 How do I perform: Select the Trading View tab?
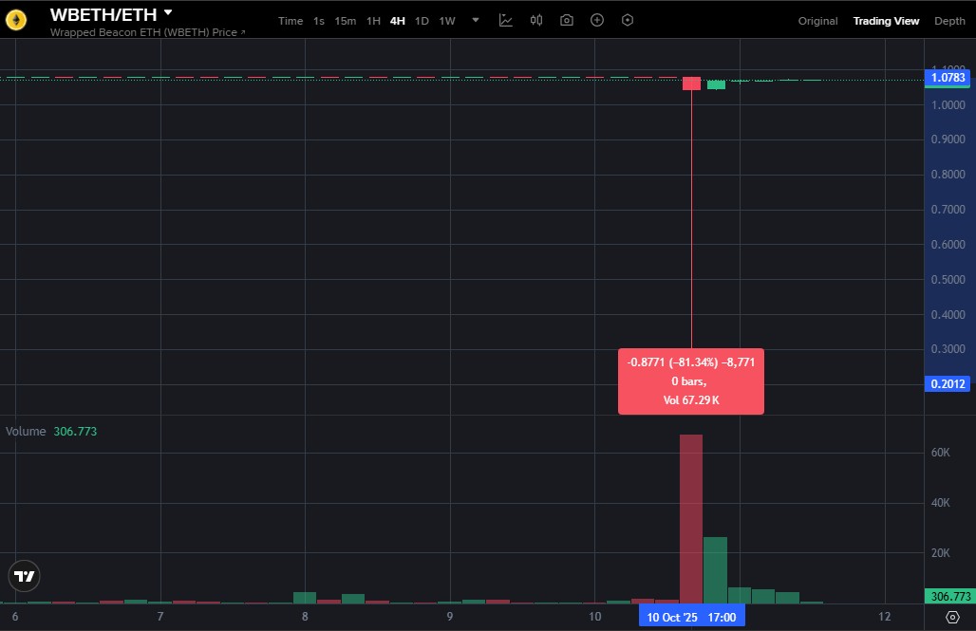click(886, 21)
